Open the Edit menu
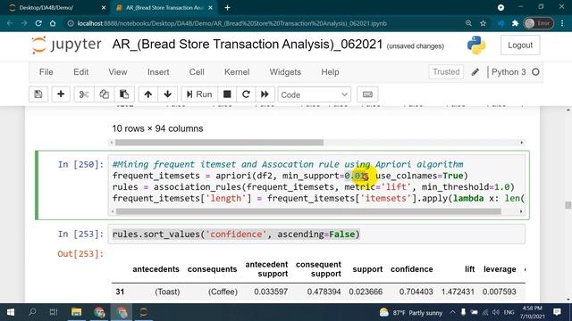Image resolution: width=572 pixels, height=321 pixels. (x=80, y=72)
